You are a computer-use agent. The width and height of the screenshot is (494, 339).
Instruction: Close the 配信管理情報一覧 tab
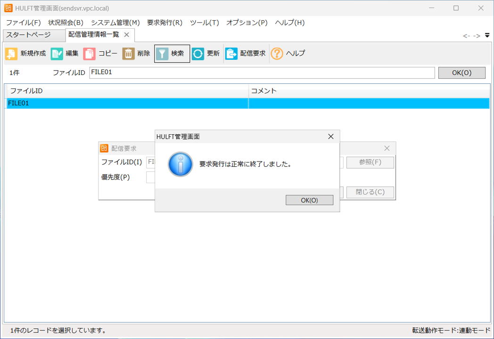pyautogui.click(x=126, y=35)
